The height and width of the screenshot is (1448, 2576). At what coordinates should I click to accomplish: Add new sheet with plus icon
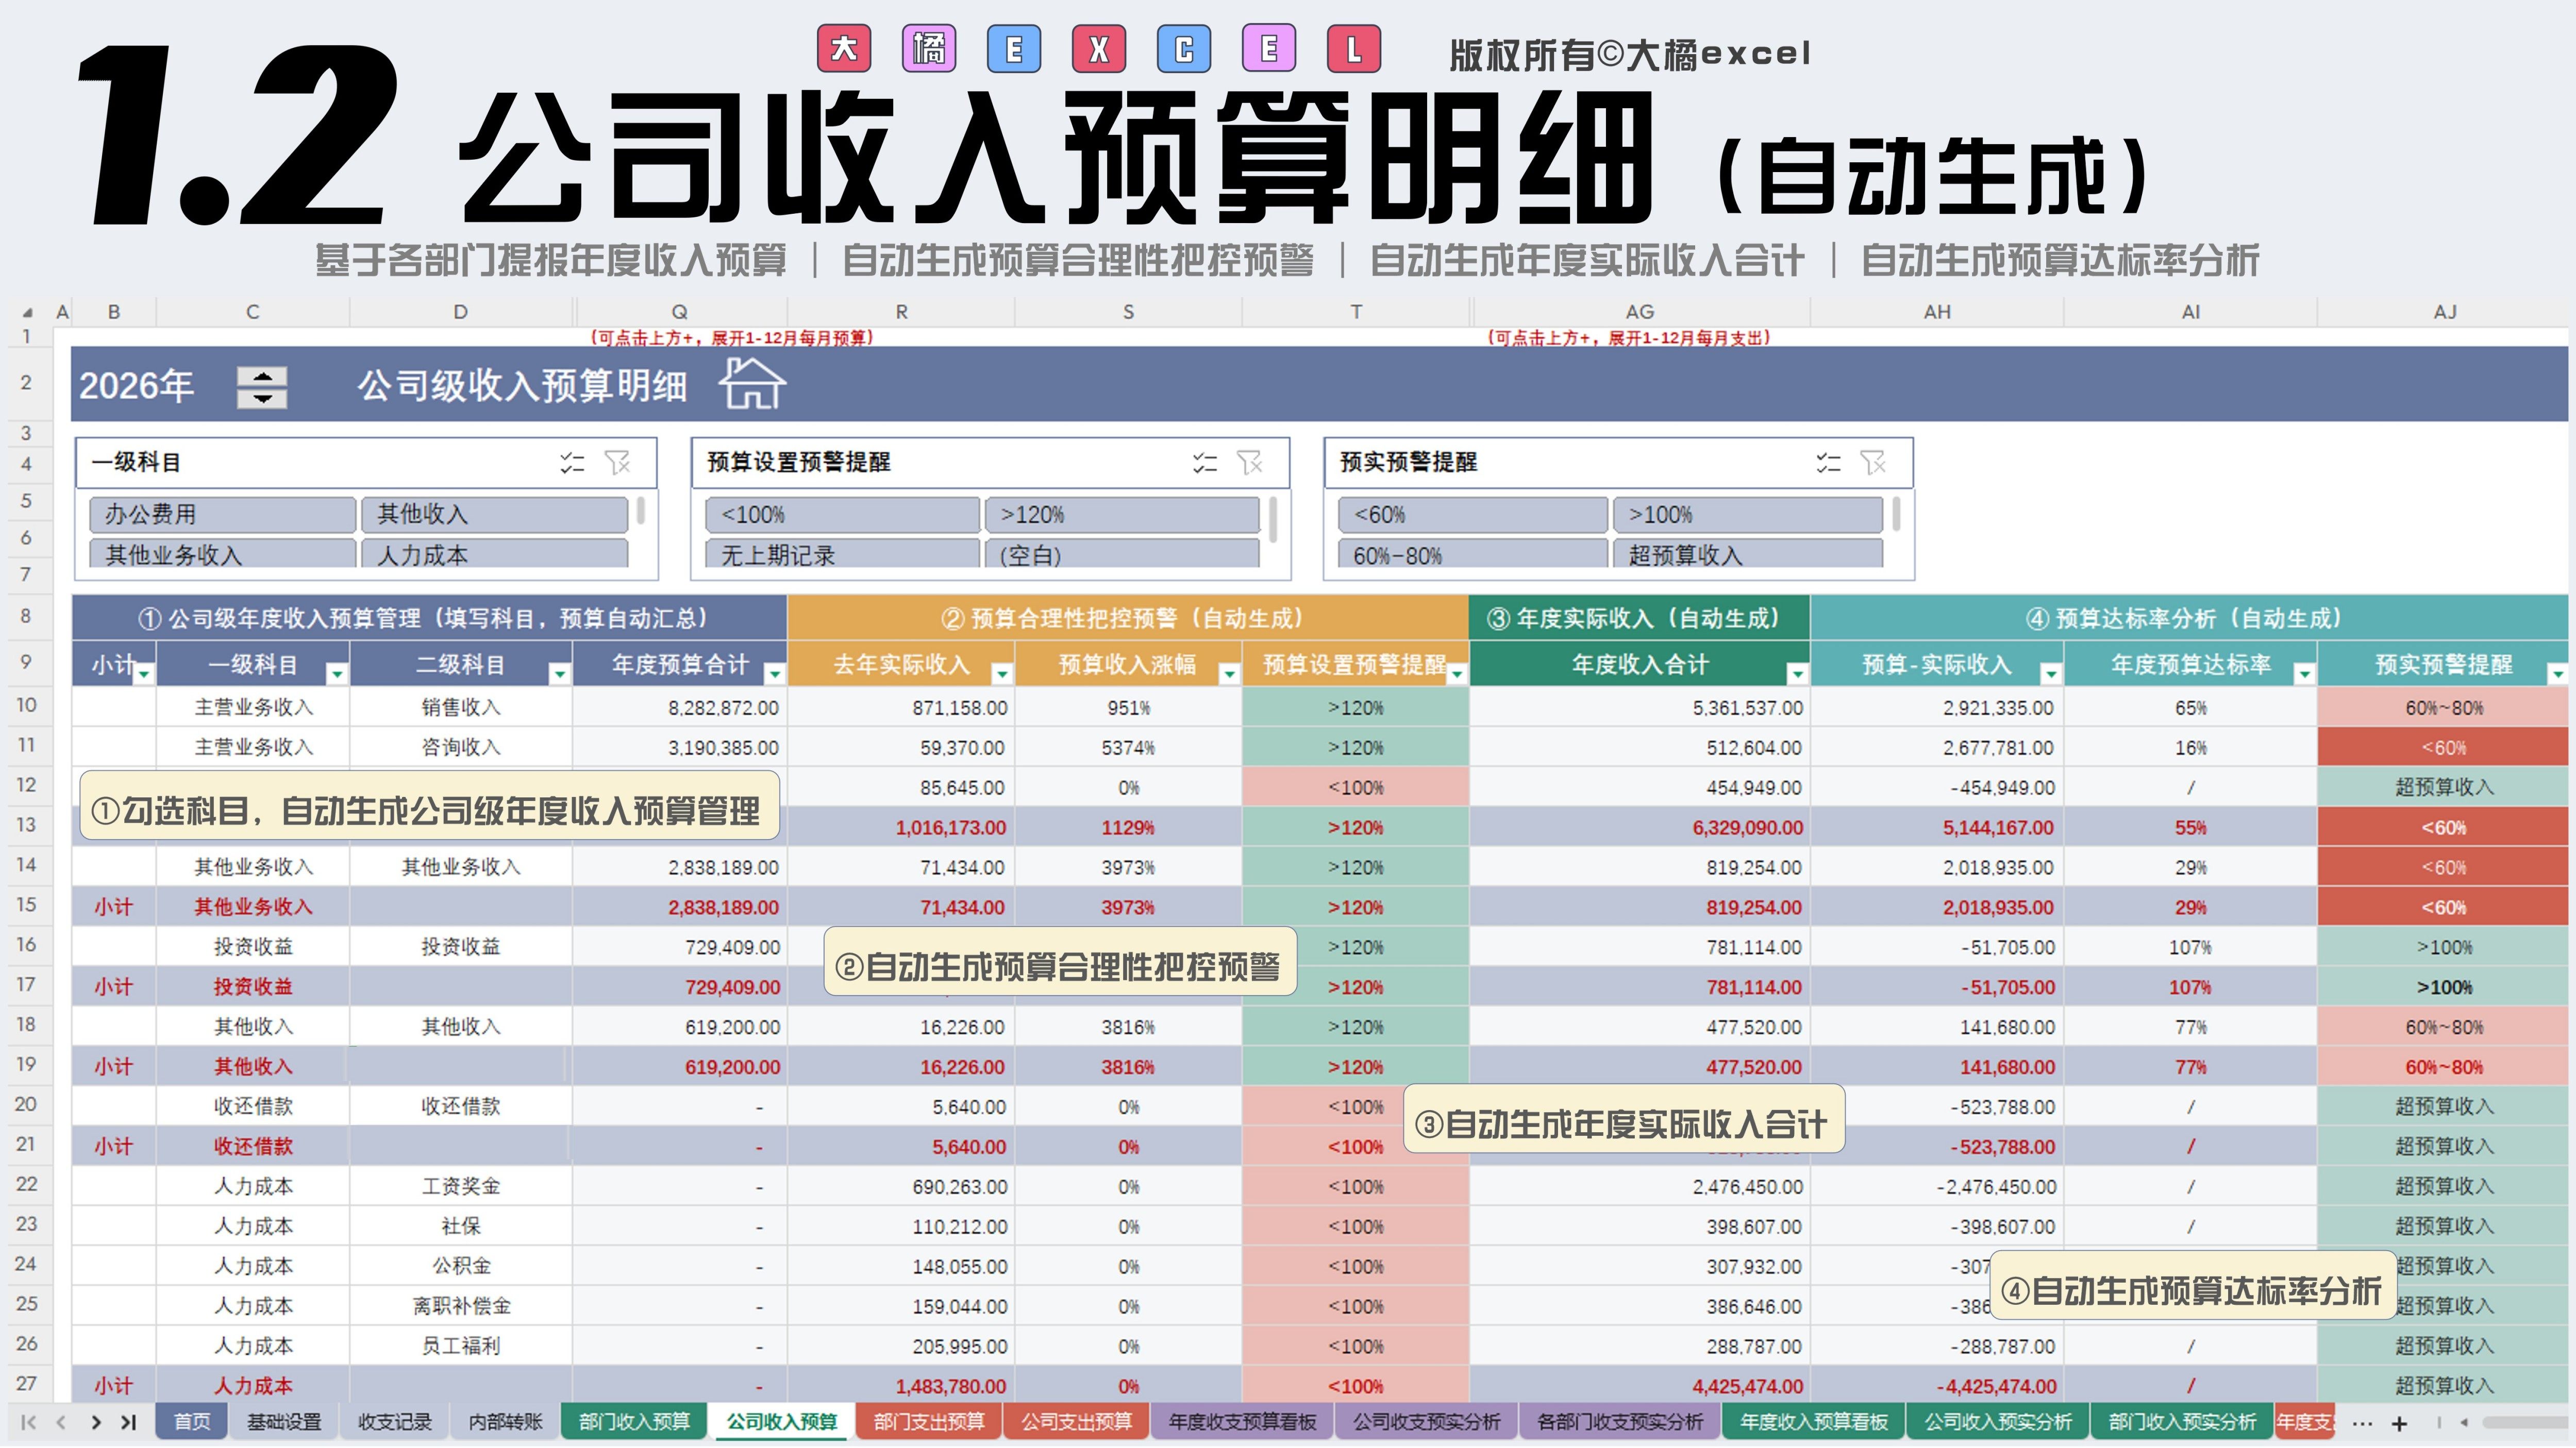[x=2399, y=1423]
